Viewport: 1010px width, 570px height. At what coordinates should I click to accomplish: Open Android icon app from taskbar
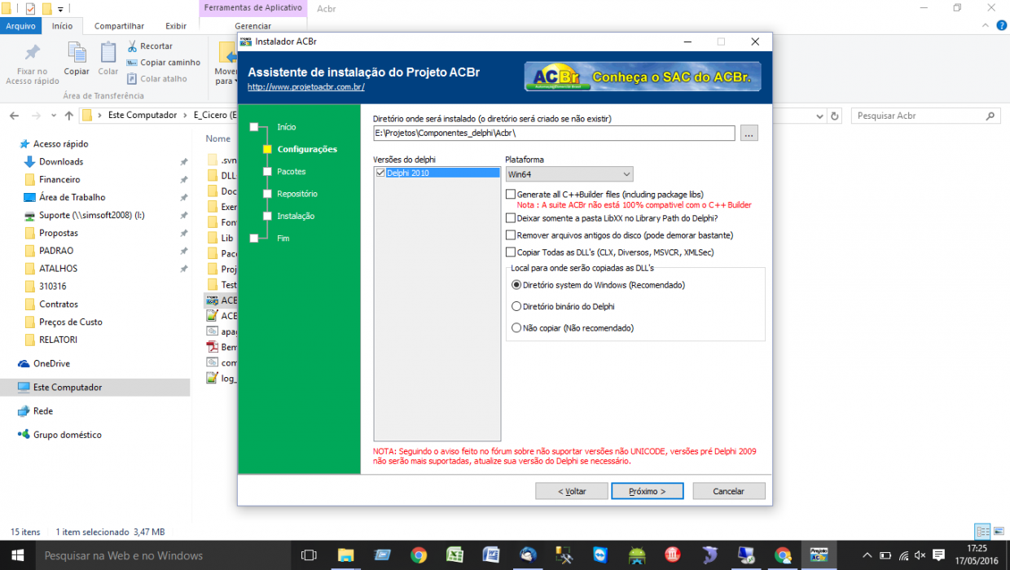point(637,555)
